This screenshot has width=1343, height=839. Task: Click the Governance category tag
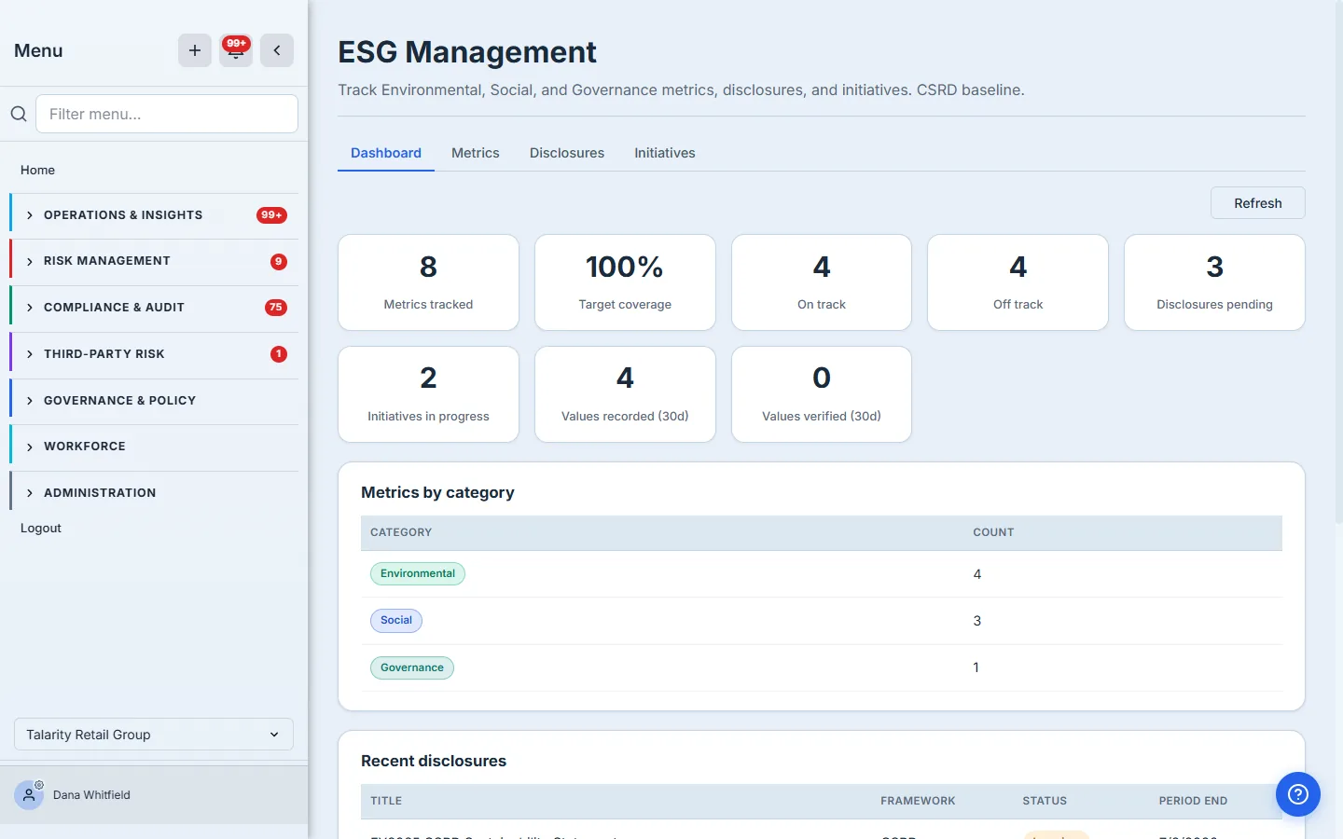coord(412,667)
